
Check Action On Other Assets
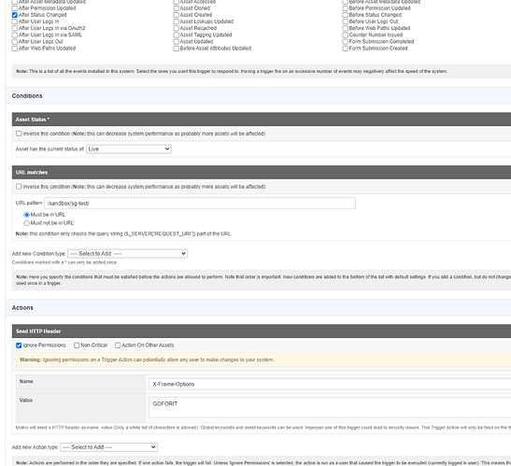pyautogui.click(x=118, y=346)
